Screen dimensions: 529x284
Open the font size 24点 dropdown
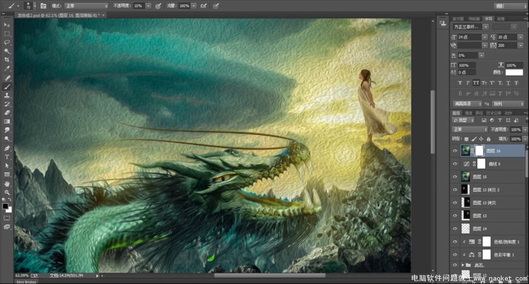484,37
